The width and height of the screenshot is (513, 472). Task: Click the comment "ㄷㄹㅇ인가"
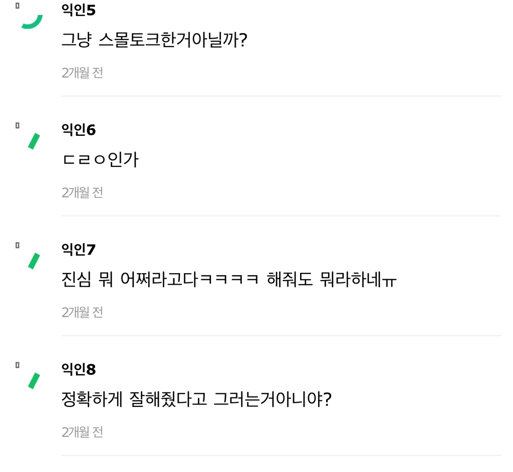click(100, 160)
